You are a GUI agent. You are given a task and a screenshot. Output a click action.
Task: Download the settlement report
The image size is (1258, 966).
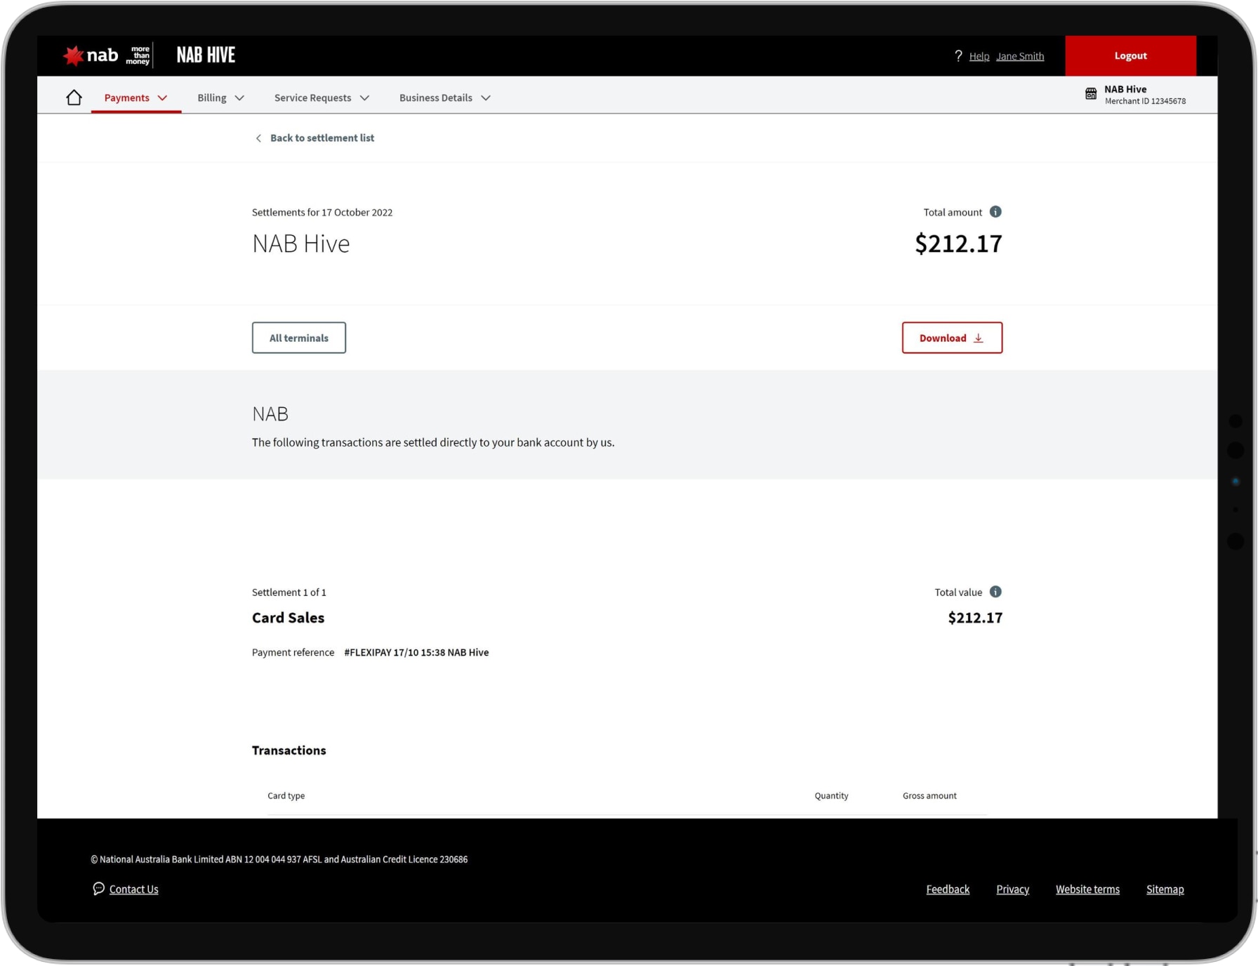point(951,338)
